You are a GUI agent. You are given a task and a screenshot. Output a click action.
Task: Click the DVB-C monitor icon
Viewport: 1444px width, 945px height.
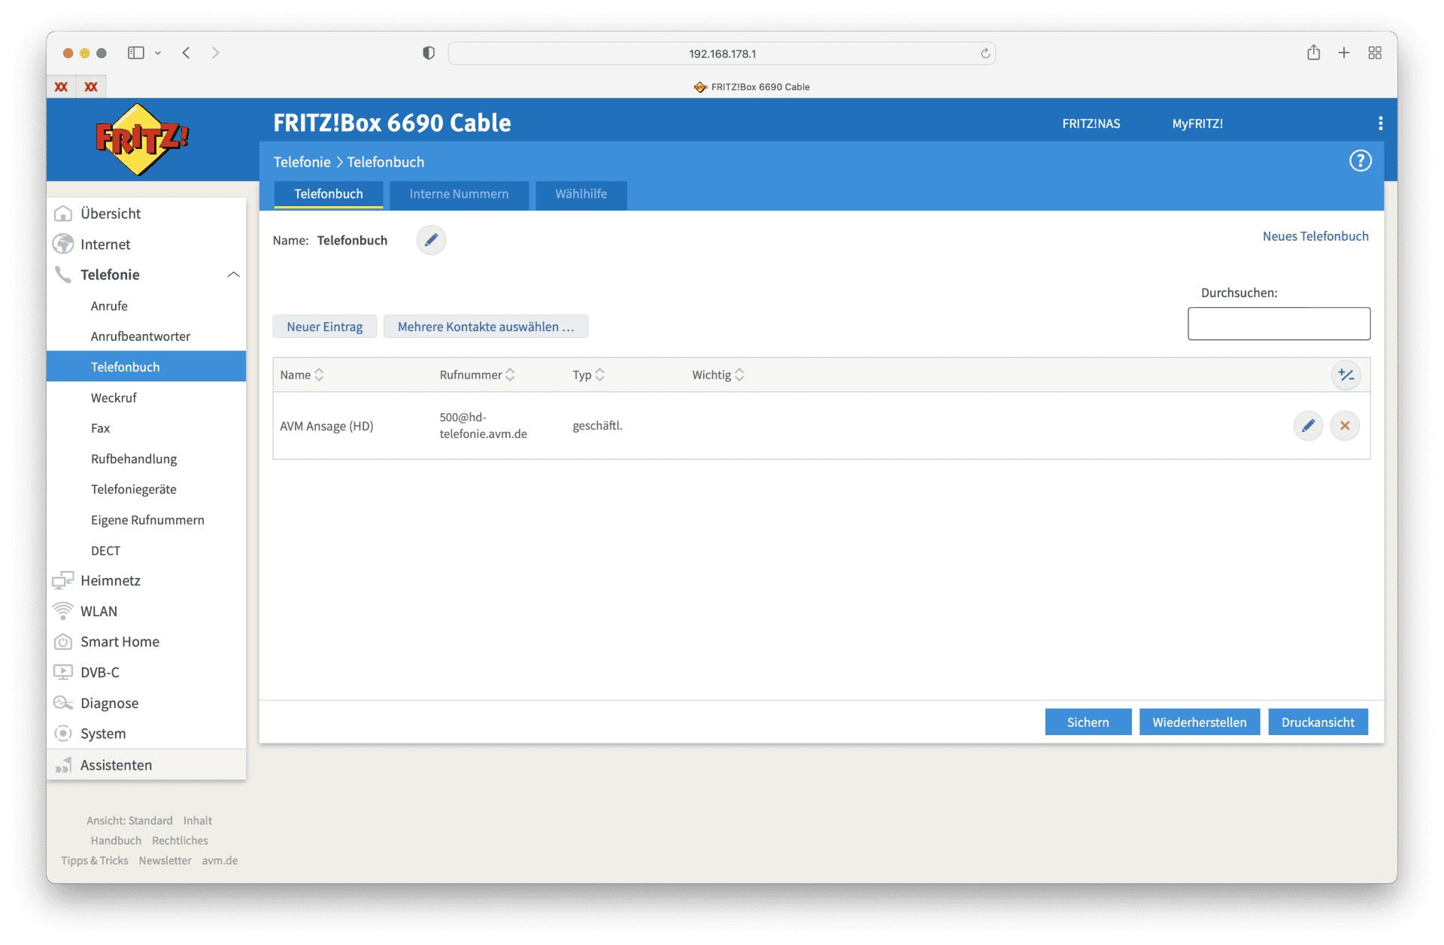(x=63, y=672)
